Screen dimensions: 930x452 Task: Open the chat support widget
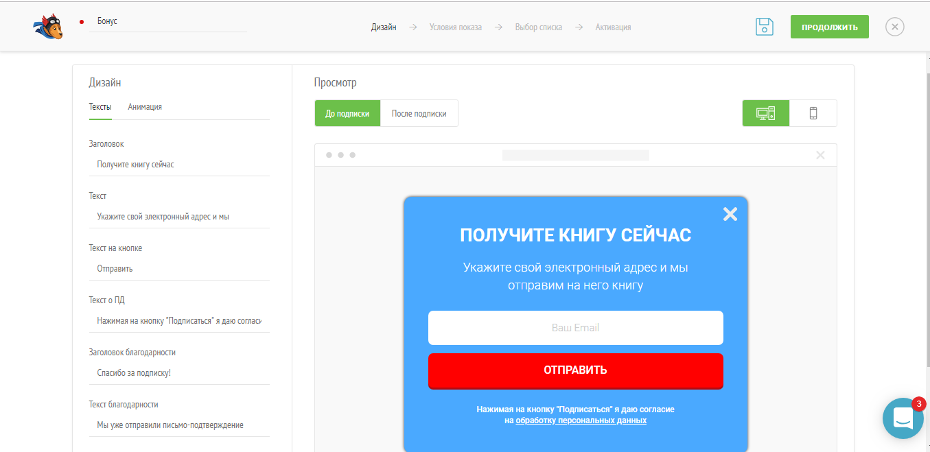point(903,418)
